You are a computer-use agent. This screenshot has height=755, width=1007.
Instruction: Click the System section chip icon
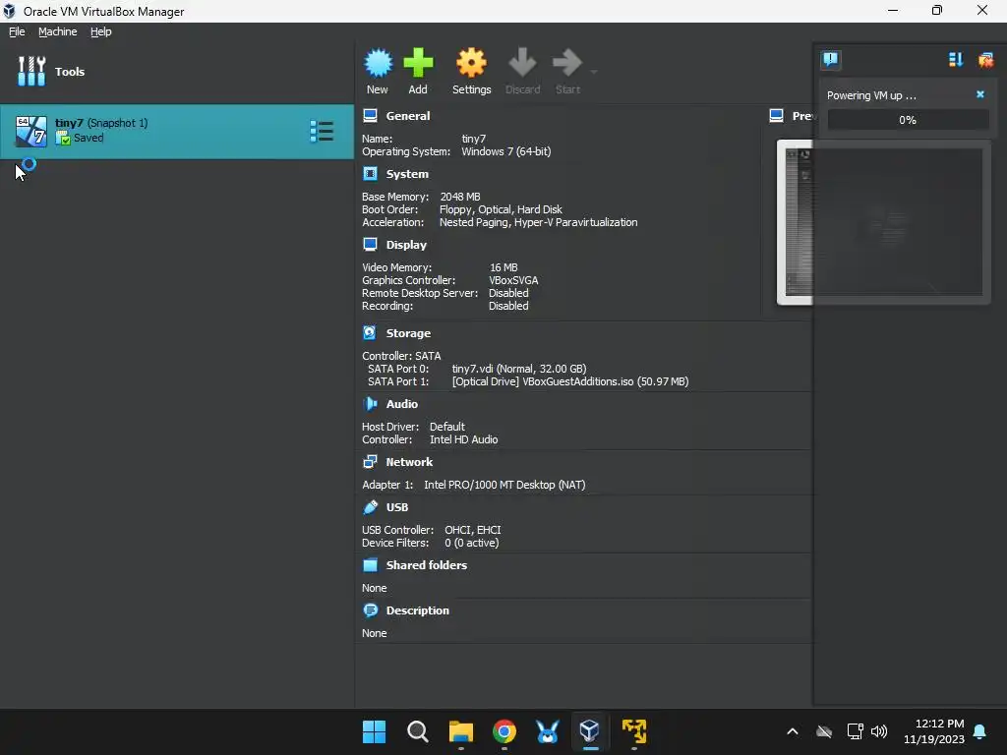[x=370, y=174]
